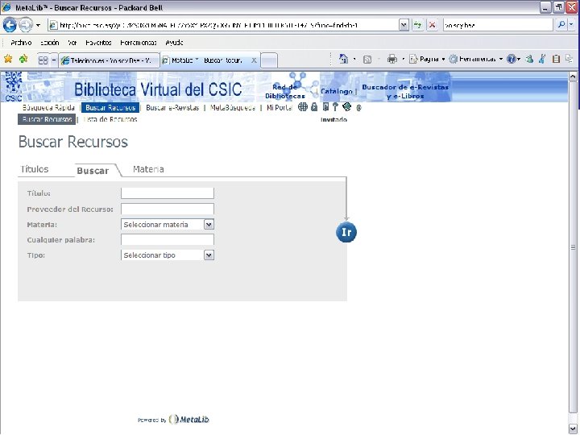Click the CSIC logo

pyautogui.click(x=14, y=86)
